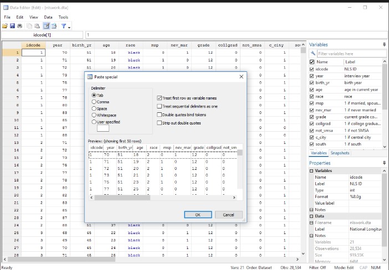Select the nev_mar variable row
This screenshot has height=270, width=389.
tap(345, 110)
